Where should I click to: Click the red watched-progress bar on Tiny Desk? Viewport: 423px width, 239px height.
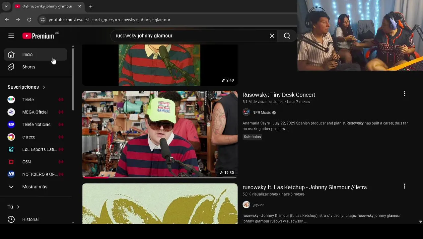[x=95, y=178]
